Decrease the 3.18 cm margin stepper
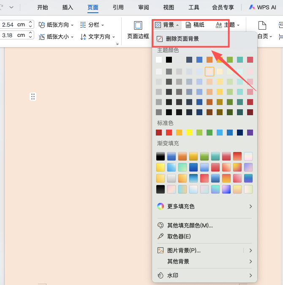The image size is (283, 285). point(30,37)
